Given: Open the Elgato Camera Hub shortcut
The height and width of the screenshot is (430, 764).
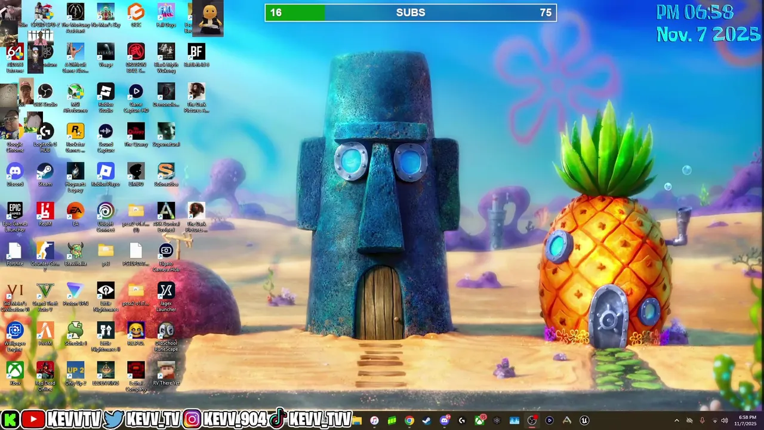Looking at the screenshot, I should (x=166, y=257).
